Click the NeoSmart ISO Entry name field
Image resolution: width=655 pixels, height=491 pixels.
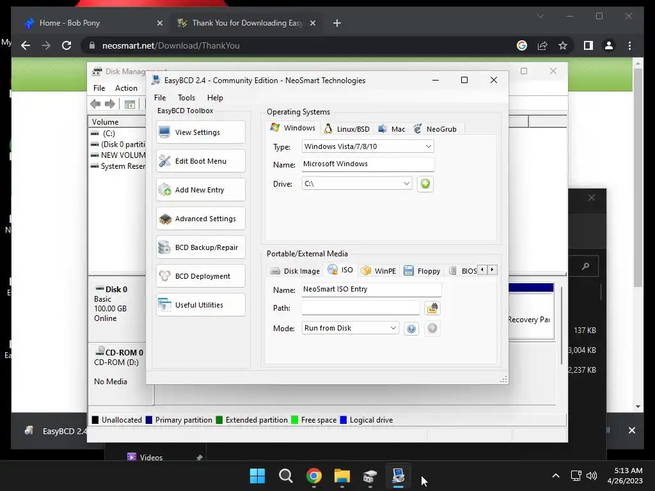[371, 290]
